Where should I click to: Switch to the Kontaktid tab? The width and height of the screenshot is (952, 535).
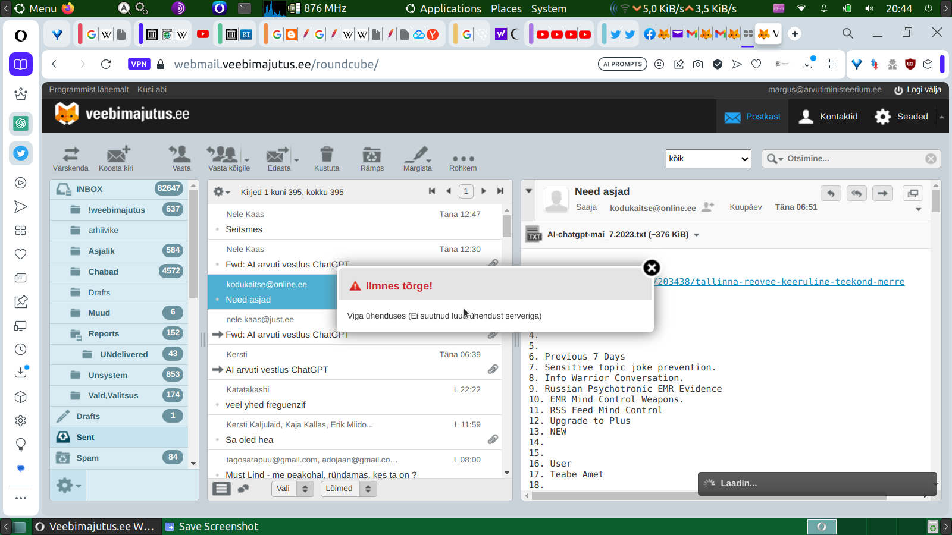click(828, 117)
